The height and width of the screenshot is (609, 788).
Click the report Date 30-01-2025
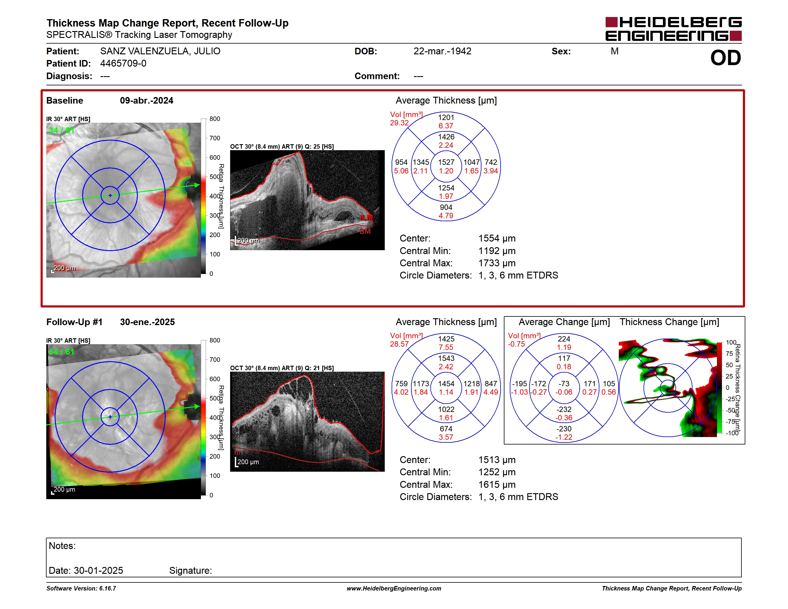point(86,571)
